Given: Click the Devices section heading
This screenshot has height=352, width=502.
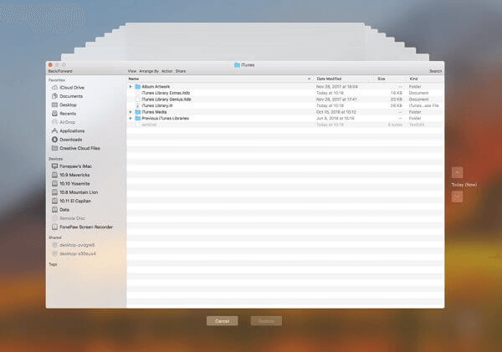Looking at the screenshot, I should [55, 159].
